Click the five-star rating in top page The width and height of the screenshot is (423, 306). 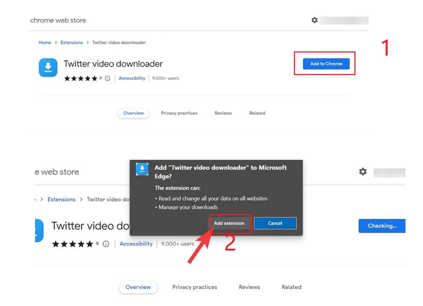pyautogui.click(x=81, y=78)
